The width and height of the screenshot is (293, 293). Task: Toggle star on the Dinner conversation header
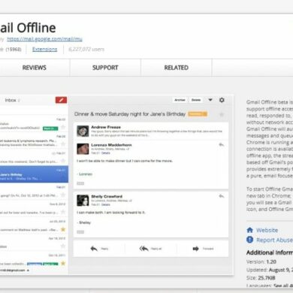222,114
